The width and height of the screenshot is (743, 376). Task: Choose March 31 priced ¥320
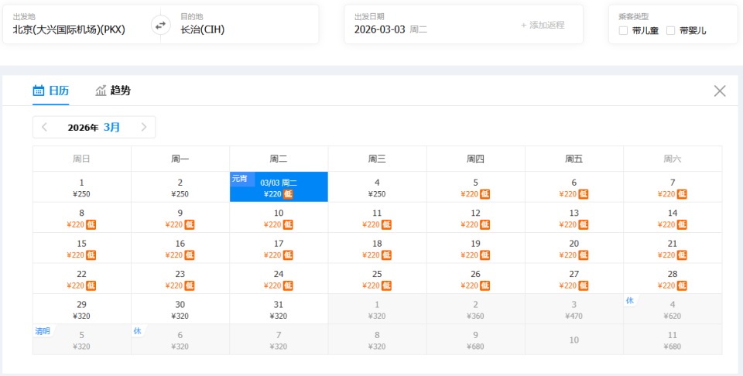(279, 309)
